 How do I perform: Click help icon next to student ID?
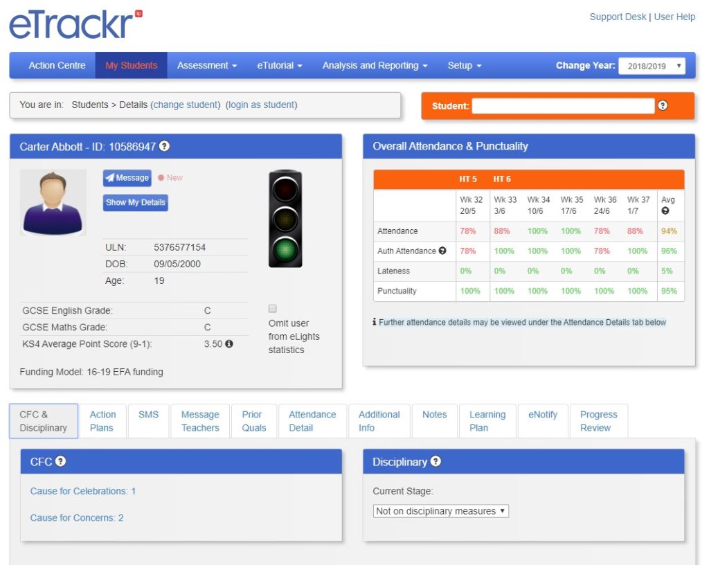click(x=164, y=147)
